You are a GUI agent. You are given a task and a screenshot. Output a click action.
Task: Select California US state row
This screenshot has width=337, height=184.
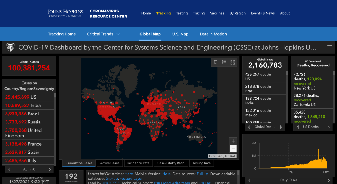click(312, 100)
